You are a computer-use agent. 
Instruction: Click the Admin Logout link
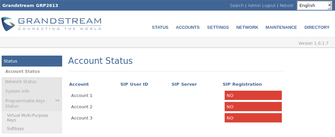[262, 5]
